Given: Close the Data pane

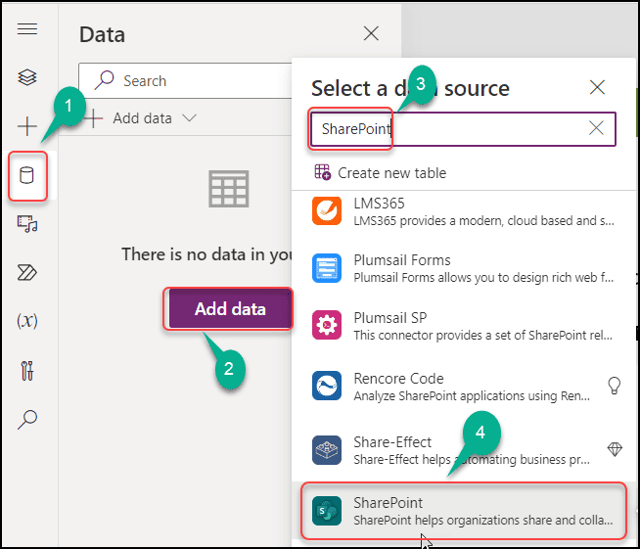Looking at the screenshot, I should [371, 33].
